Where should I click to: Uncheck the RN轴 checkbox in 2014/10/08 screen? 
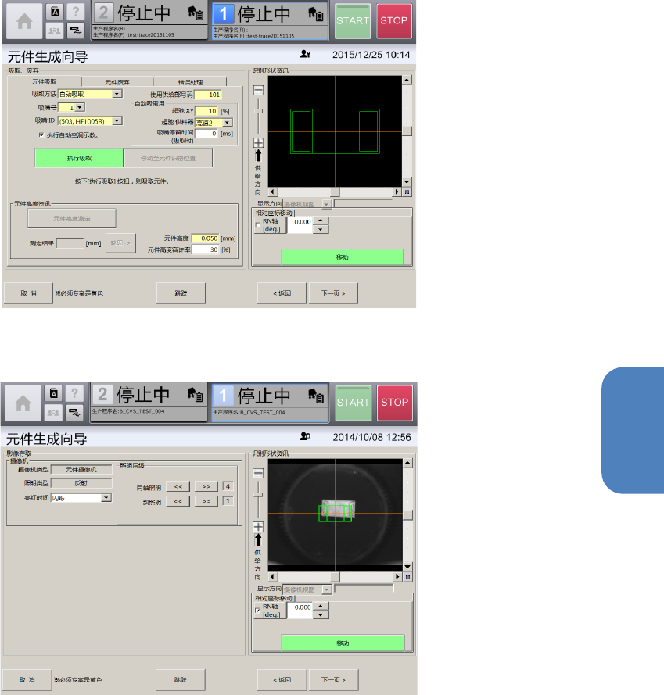(258, 611)
